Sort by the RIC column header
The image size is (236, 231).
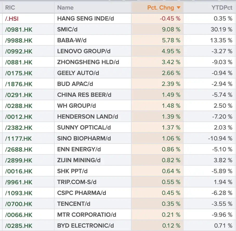tap(10, 8)
